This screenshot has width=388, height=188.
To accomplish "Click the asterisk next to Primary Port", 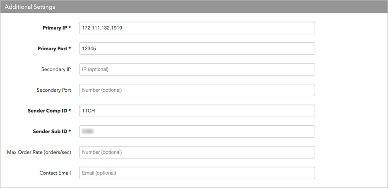I will coord(70,48).
